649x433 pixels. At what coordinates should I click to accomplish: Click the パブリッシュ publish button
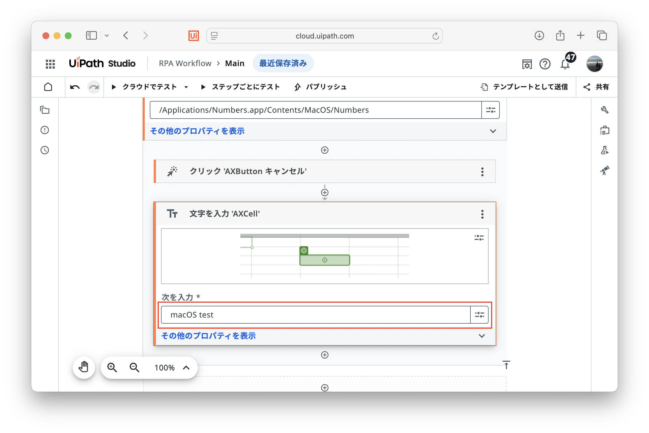click(x=320, y=87)
